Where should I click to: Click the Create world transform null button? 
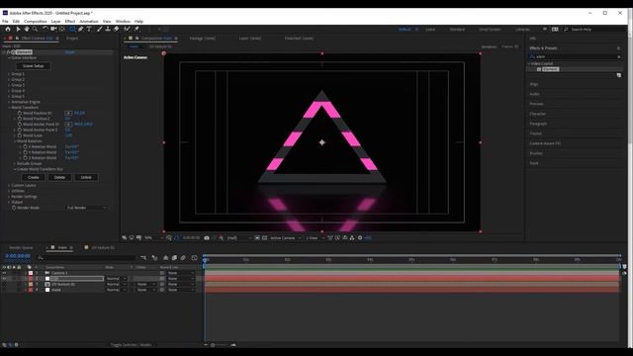tap(33, 178)
